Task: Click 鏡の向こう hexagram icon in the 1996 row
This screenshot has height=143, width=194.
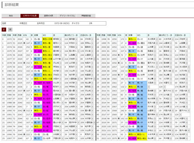Action: pos(76,134)
